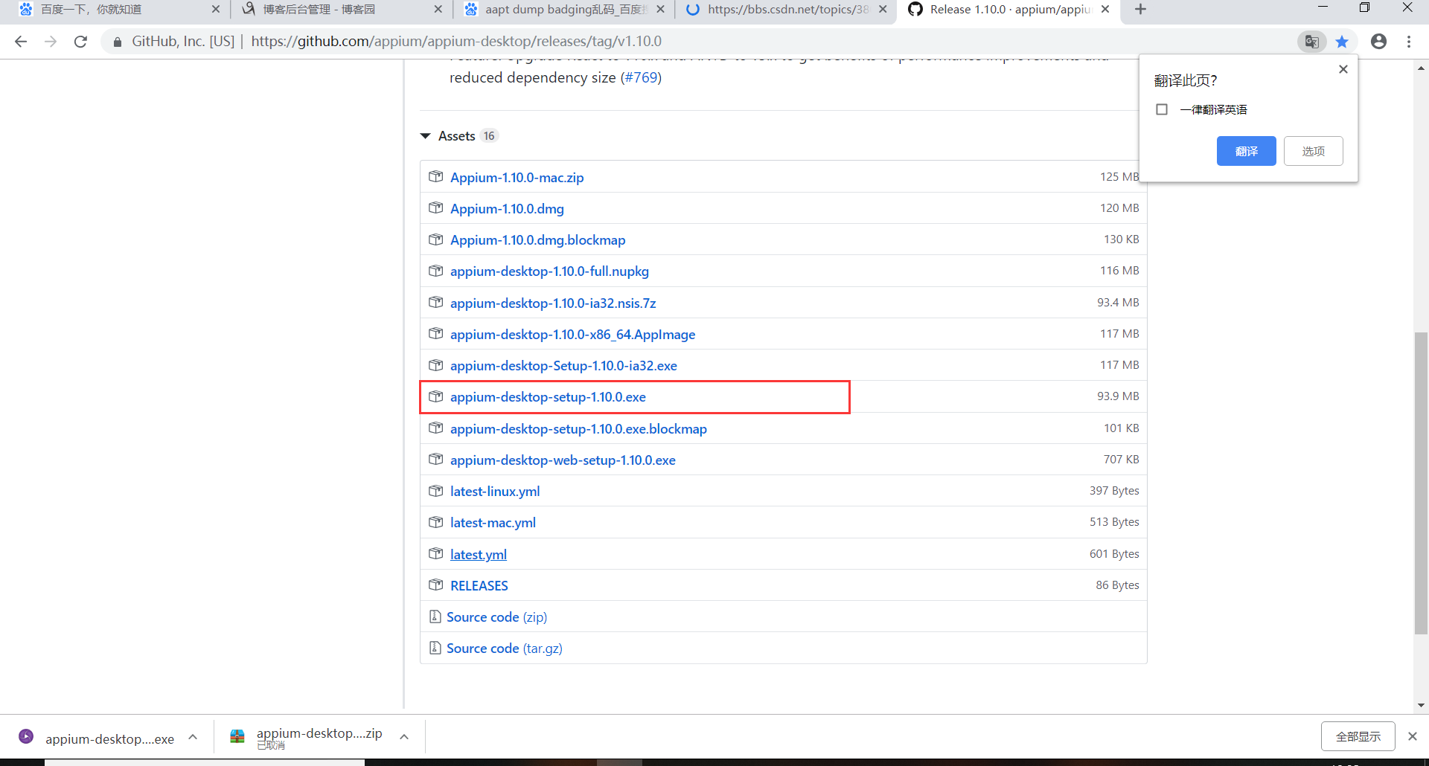Open the Chrome profile avatar icon
1429x766 pixels.
(1378, 42)
